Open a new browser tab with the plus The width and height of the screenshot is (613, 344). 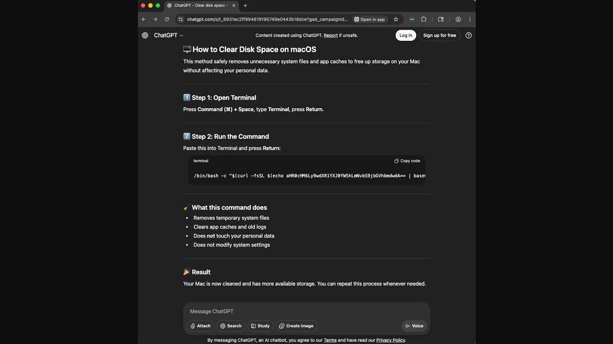[x=245, y=5]
